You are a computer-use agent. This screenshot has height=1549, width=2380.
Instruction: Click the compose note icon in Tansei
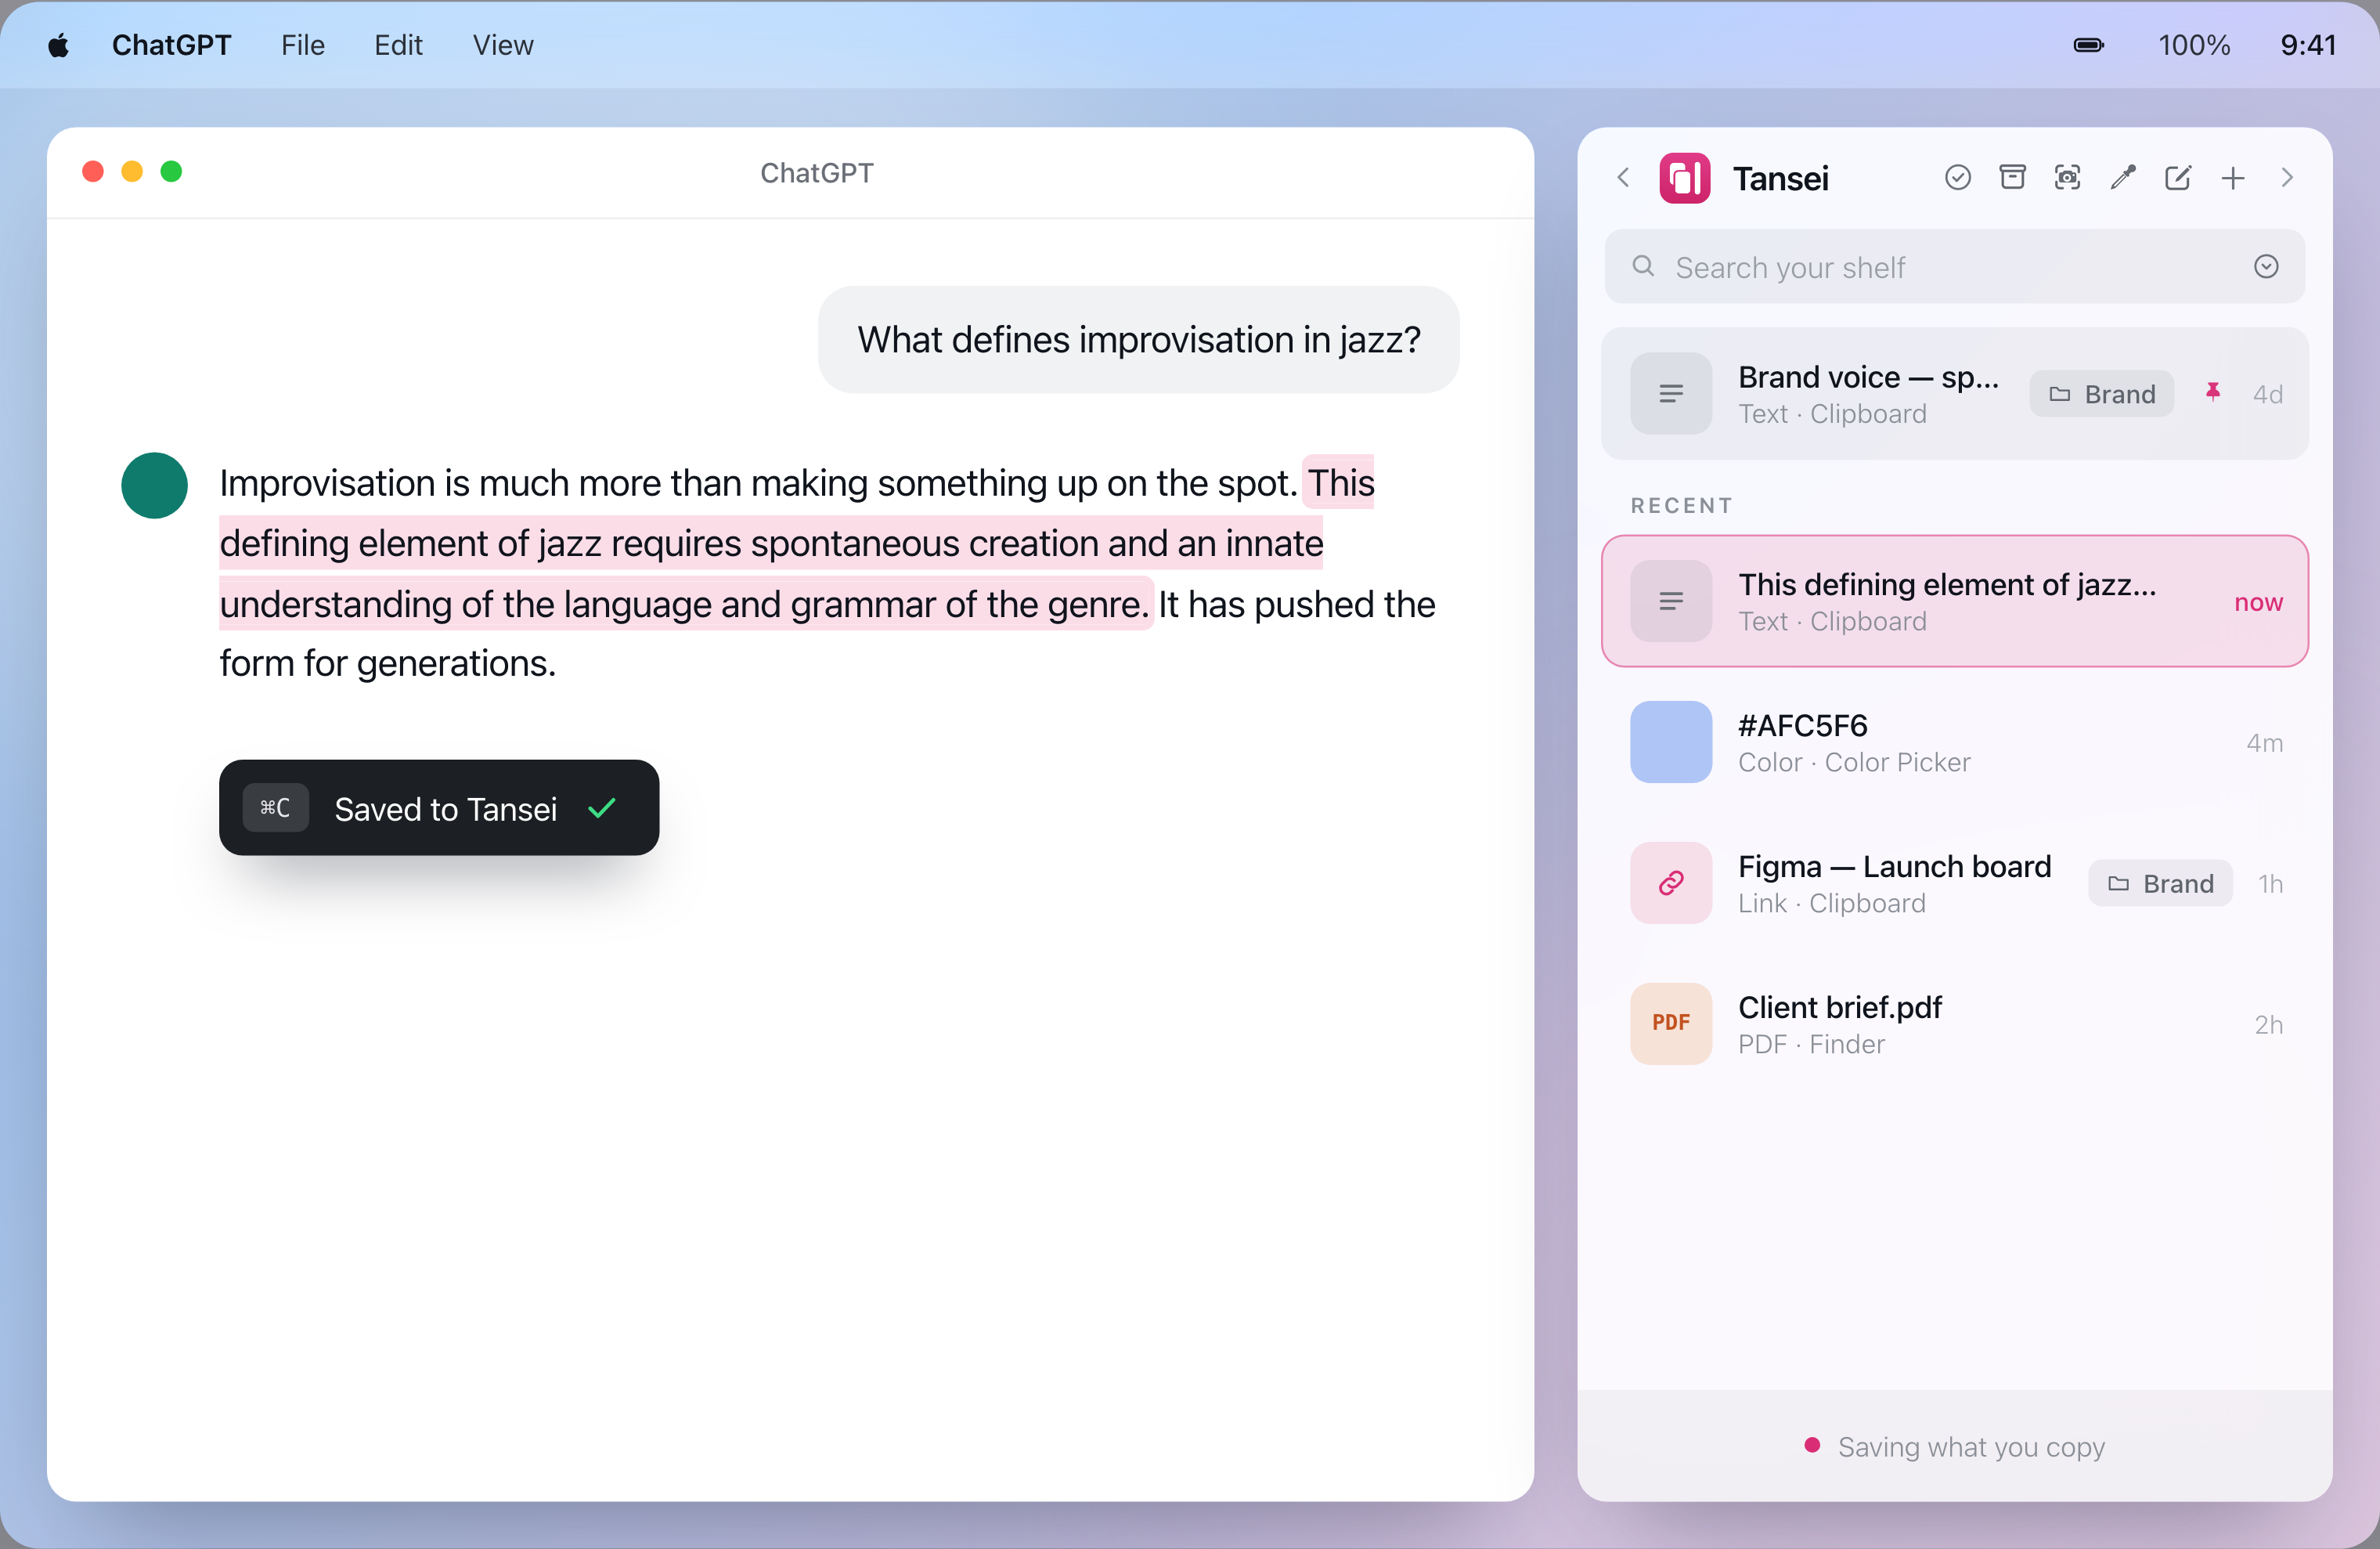coord(2177,178)
